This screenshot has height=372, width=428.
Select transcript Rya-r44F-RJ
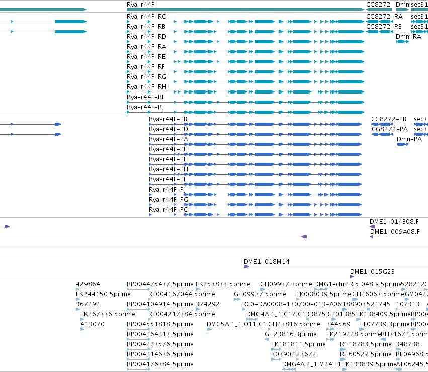(145, 108)
